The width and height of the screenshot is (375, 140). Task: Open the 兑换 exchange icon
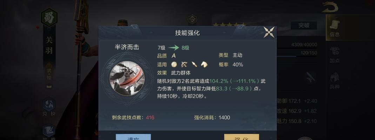(49, 107)
